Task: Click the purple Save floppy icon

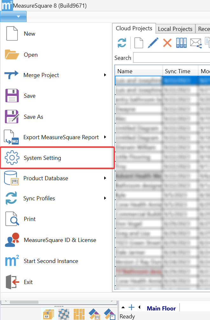Action: click(x=12, y=96)
